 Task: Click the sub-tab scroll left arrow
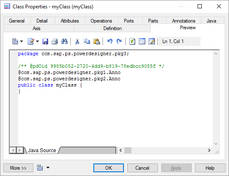coord(13,150)
